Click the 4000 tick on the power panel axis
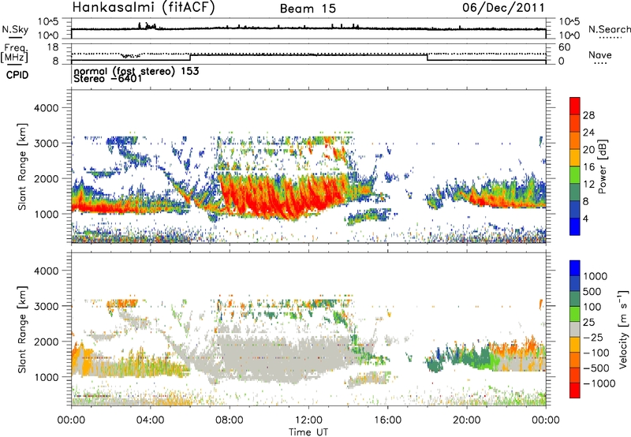The height and width of the screenshot is (437, 631). pos(46,108)
